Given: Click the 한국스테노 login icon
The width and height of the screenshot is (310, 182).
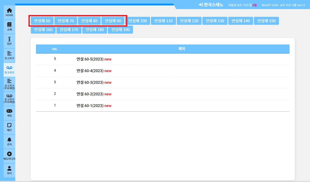Looking at the screenshot, I should [x=201, y=5].
